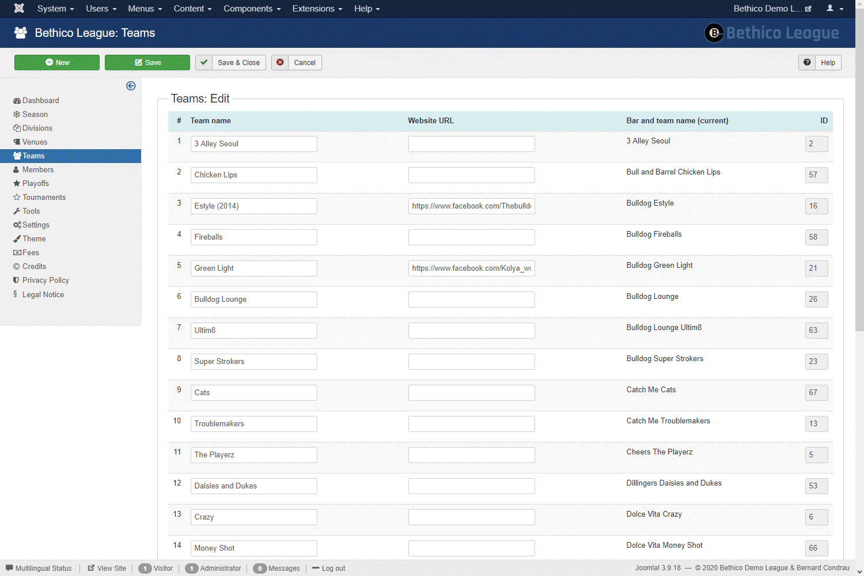Click the Joomla logo icon
864x576 pixels.
coord(19,9)
